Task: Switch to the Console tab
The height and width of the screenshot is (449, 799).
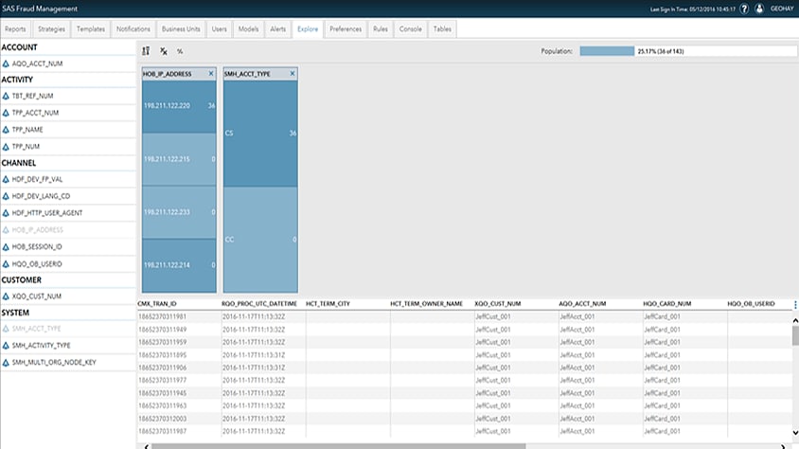Action: point(410,29)
